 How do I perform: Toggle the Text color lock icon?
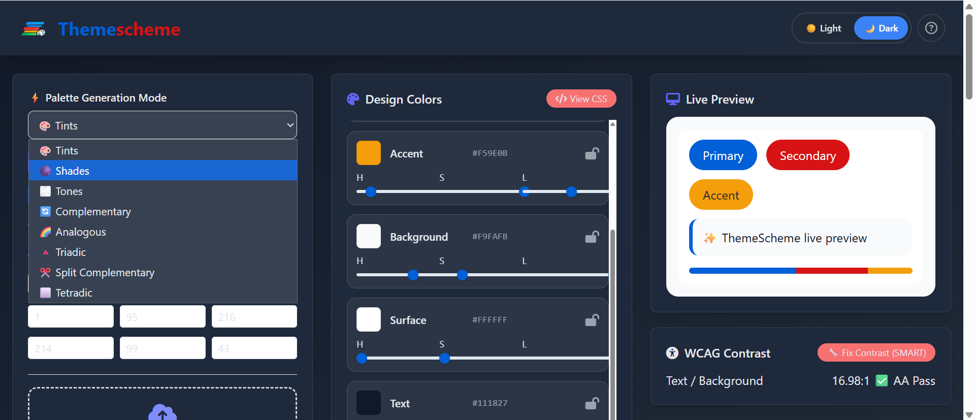click(592, 403)
